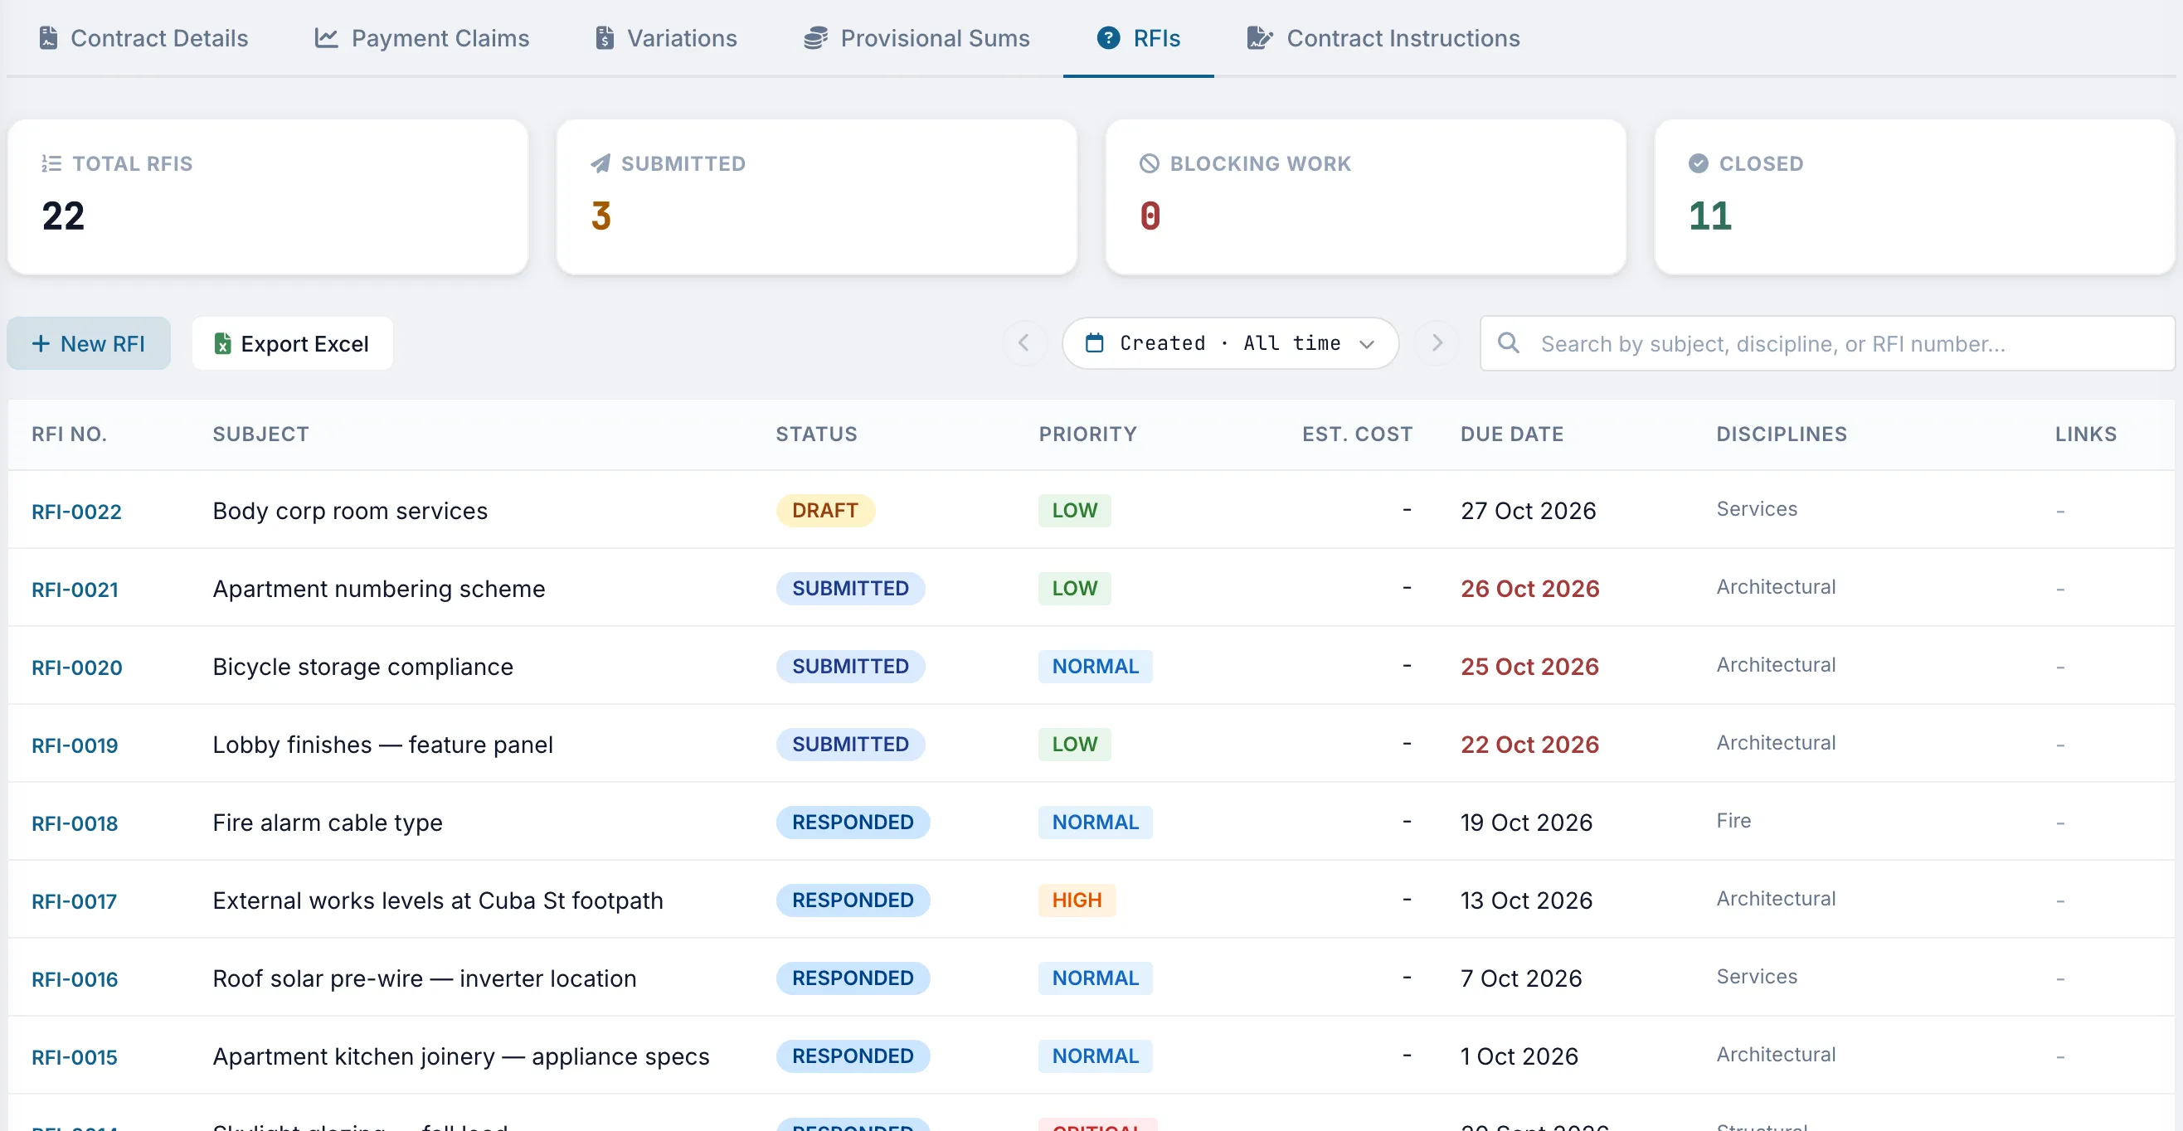This screenshot has height=1131, width=2183.
Task: Click the Closed checkmark icon
Action: tap(1699, 163)
